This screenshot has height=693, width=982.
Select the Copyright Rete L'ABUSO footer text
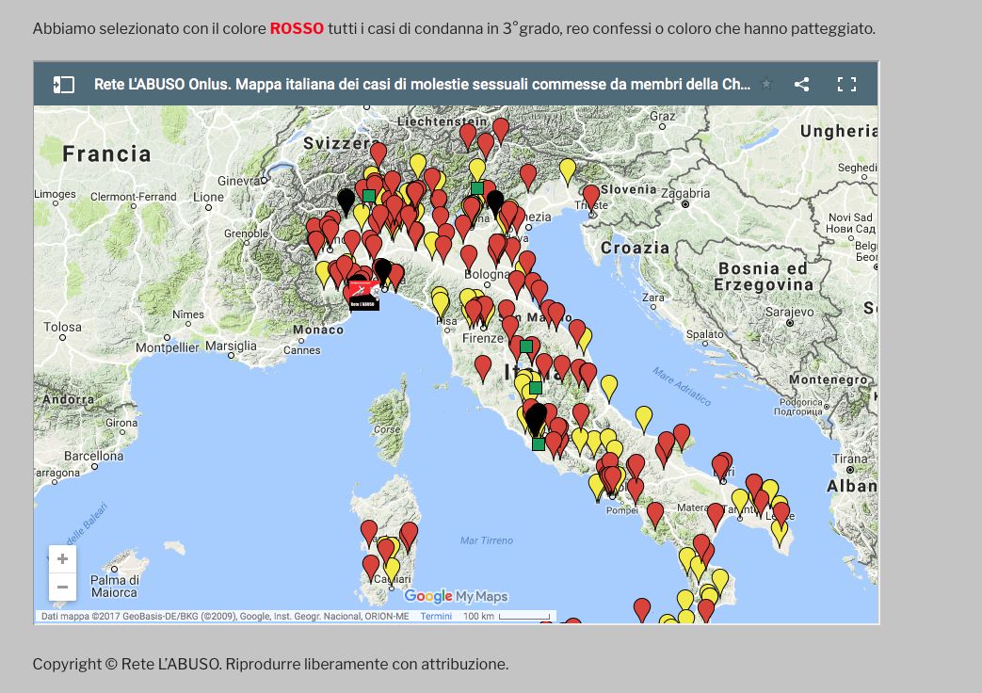point(270,664)
